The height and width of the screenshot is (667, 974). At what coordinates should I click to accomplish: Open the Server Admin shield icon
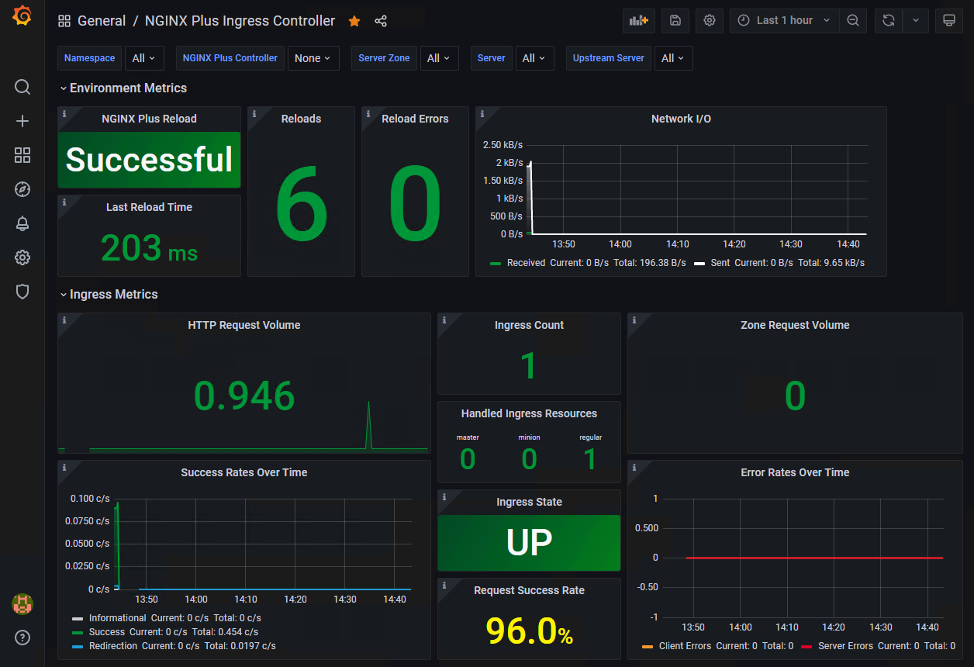point(22,292)
